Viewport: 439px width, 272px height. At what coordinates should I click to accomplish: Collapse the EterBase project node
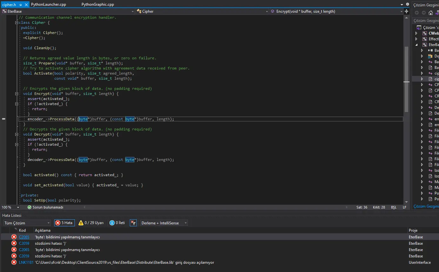[x=416, y=44]
